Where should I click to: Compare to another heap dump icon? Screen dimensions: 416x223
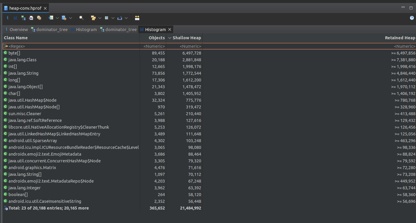pyautogui.click(x=137, y=18)
